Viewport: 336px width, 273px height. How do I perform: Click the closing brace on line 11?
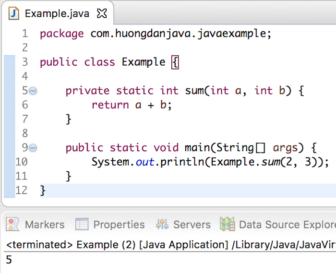(x=68, y=176)
